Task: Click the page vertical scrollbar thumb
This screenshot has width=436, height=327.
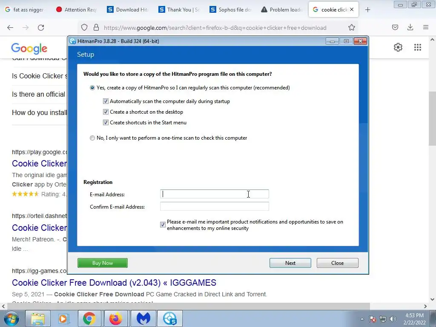Action: pos(432,118)
